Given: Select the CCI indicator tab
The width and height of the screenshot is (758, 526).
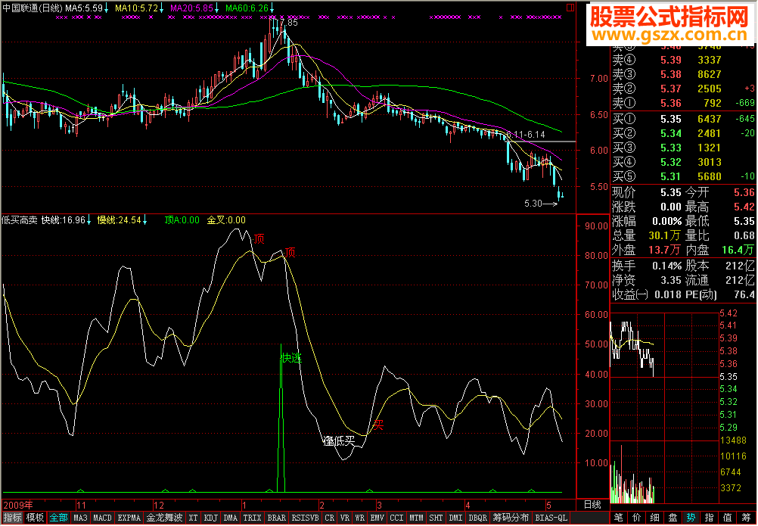Looking at the screenshot, I should [396, 518].
